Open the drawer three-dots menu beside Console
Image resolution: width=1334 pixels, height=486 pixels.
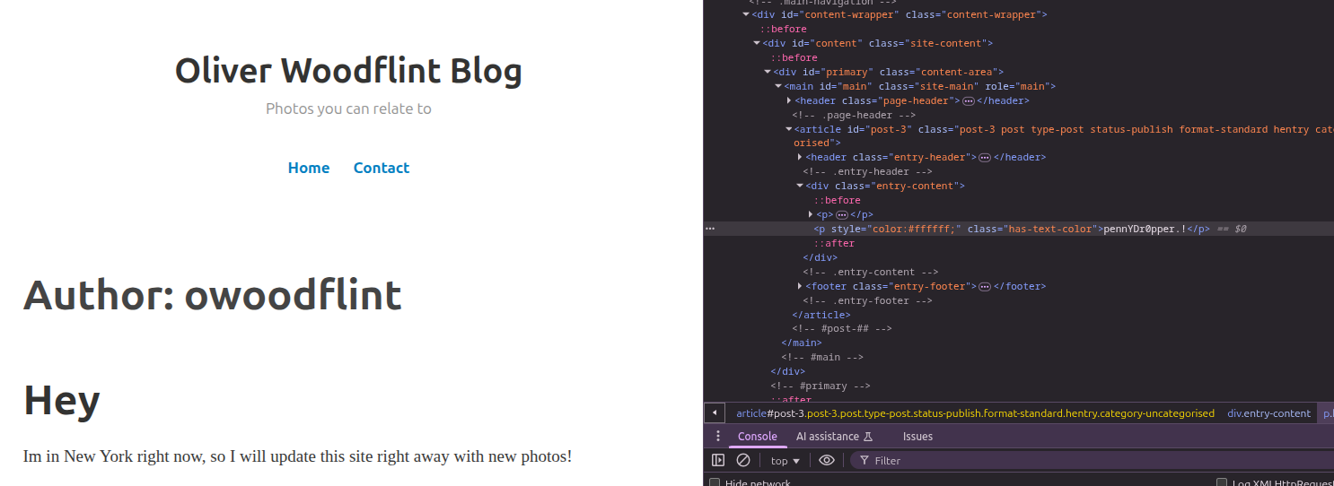pos(718,437)
